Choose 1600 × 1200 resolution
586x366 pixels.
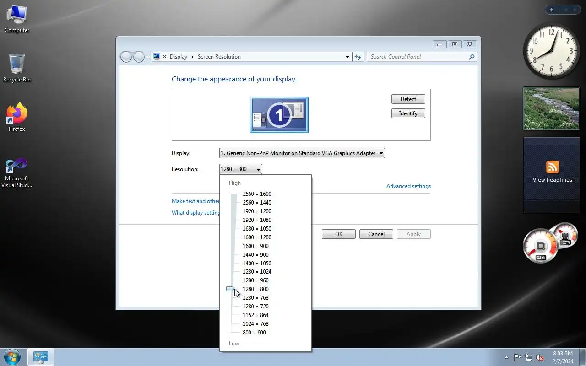click(257, 237)
